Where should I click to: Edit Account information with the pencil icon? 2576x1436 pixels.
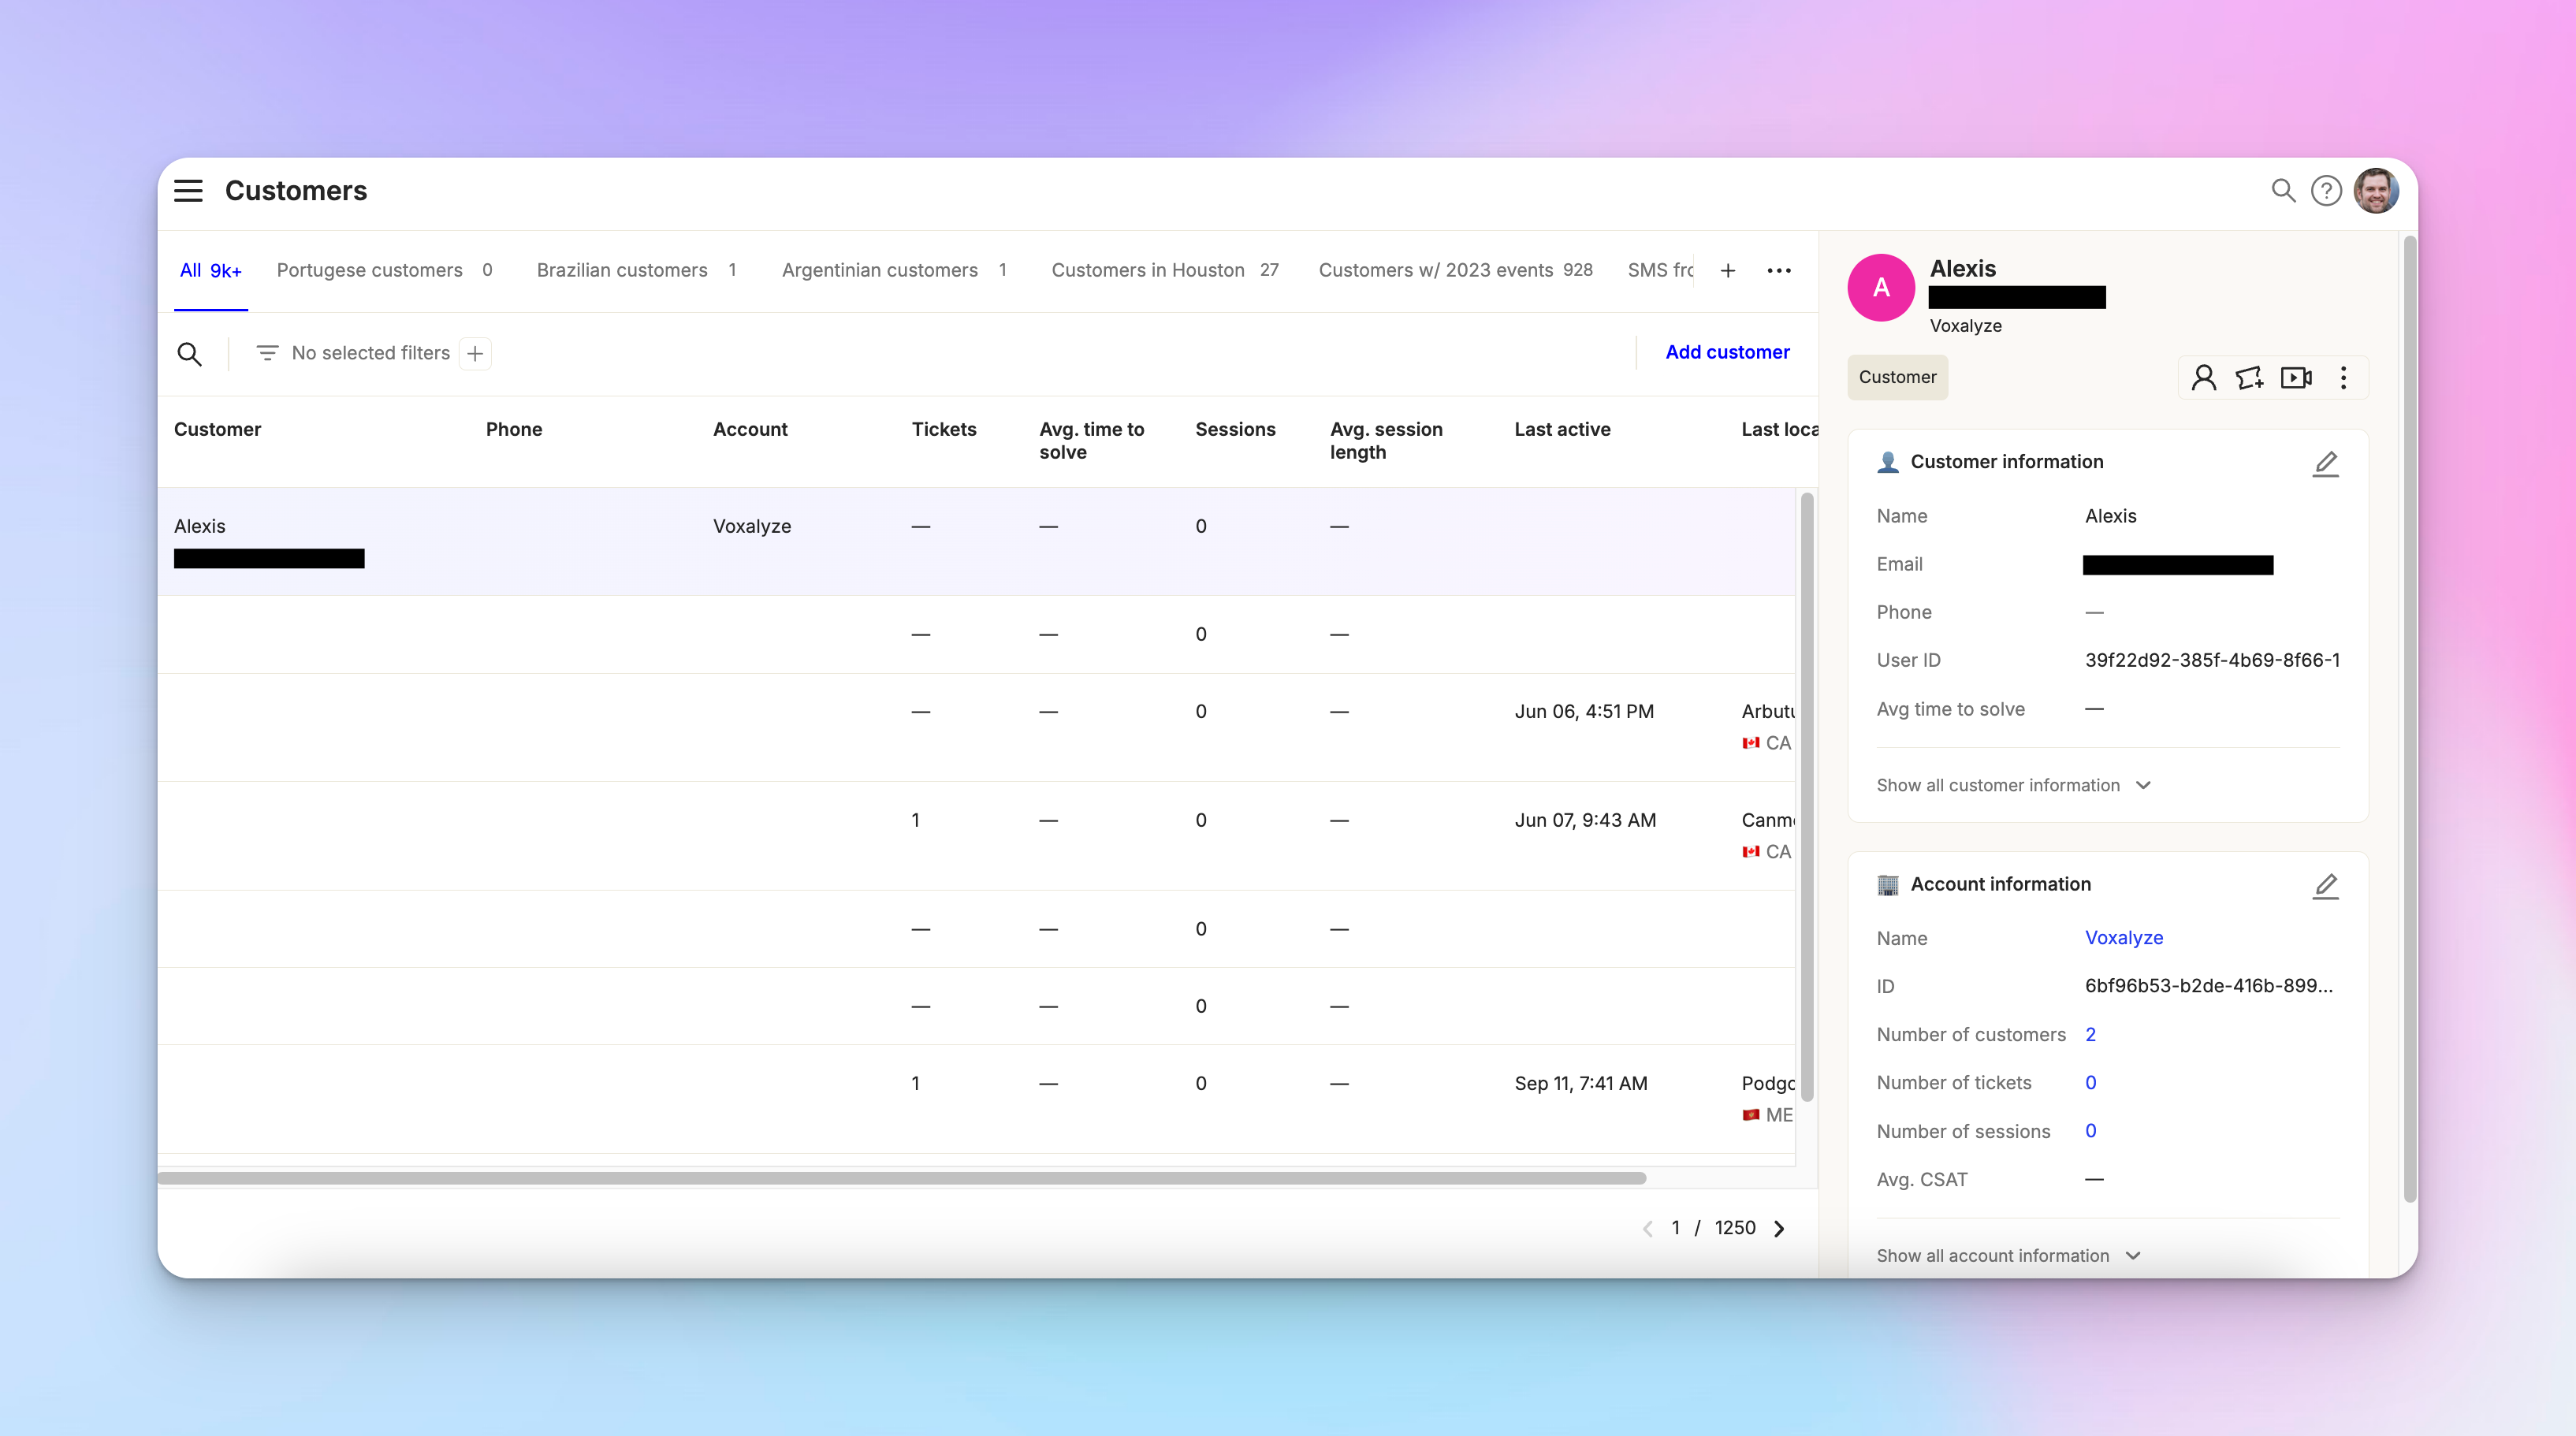[2327, 886]
